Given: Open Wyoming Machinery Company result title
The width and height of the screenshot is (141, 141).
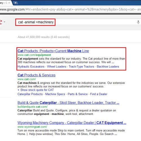Looking at the screenshot, I should point(72,123).
